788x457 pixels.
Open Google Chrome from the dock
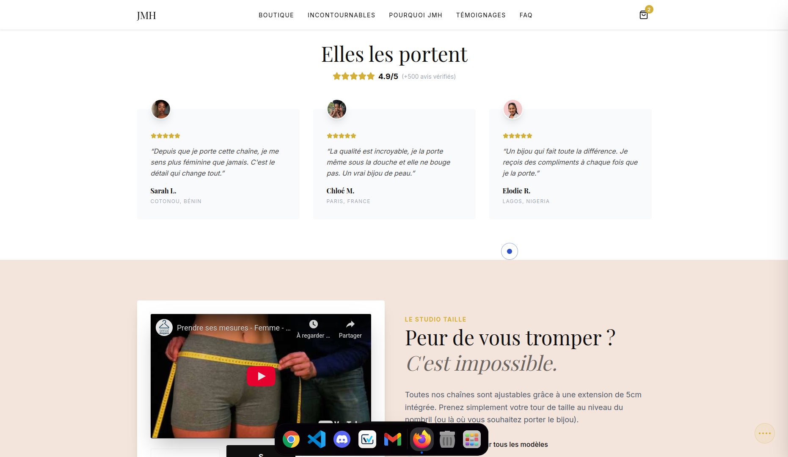291,440
